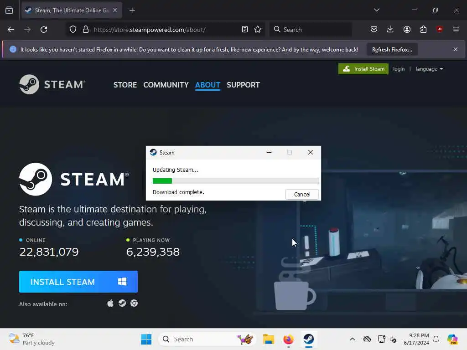The height and width of the screenshot is (350, 467).
Task: Click the muted volume tray icon
Action: (x=393, y=339)
